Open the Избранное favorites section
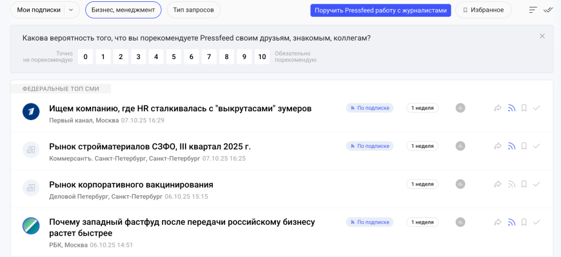The width and height of the screenshot is (561, 257). (483, 10)
